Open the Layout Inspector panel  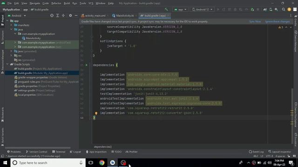(279, 152)
